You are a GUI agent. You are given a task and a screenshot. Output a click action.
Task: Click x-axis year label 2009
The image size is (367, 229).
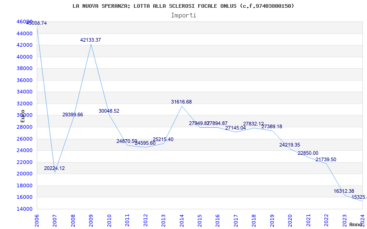coord(91,221)
